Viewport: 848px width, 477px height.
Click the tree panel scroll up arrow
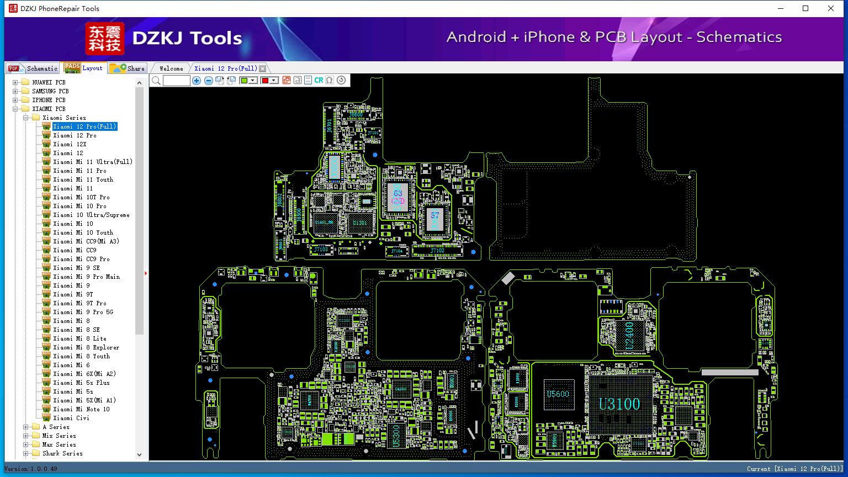click(139, 82)
